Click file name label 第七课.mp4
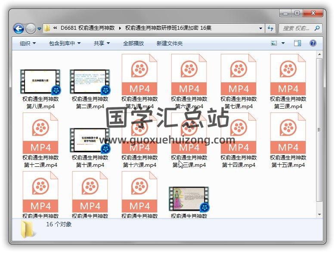 pos(239,103)
